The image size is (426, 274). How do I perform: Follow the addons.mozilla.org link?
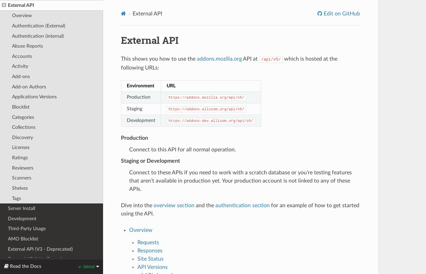pos(219,59)
